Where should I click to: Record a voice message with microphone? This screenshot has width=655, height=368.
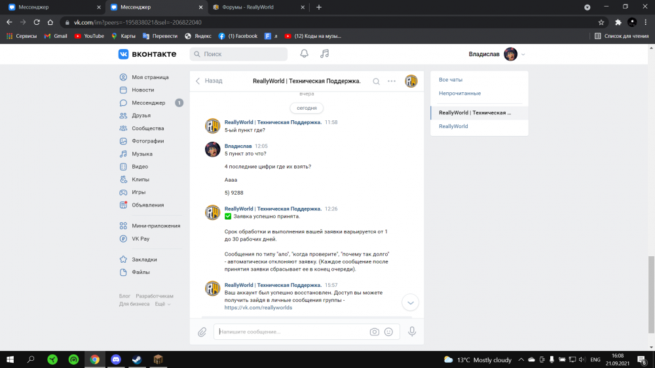click(412, 331)
